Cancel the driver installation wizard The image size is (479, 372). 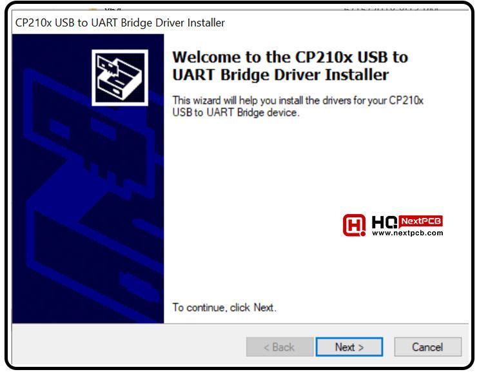click(x=427, y=347)
